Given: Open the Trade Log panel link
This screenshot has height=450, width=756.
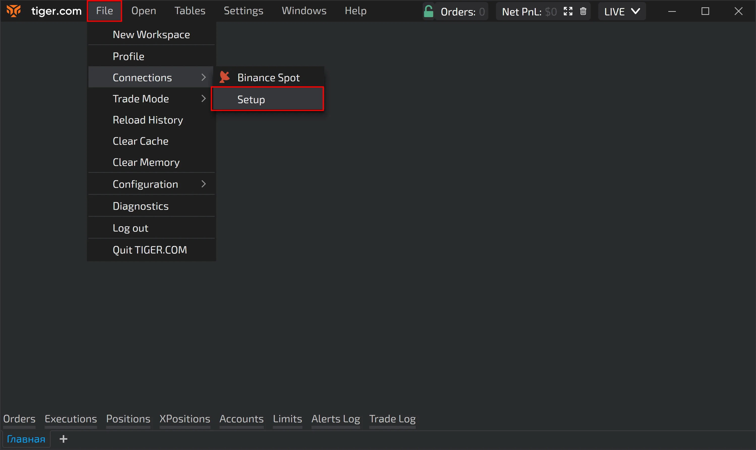Looking at the screenshot, I should [x=392, y=419].
